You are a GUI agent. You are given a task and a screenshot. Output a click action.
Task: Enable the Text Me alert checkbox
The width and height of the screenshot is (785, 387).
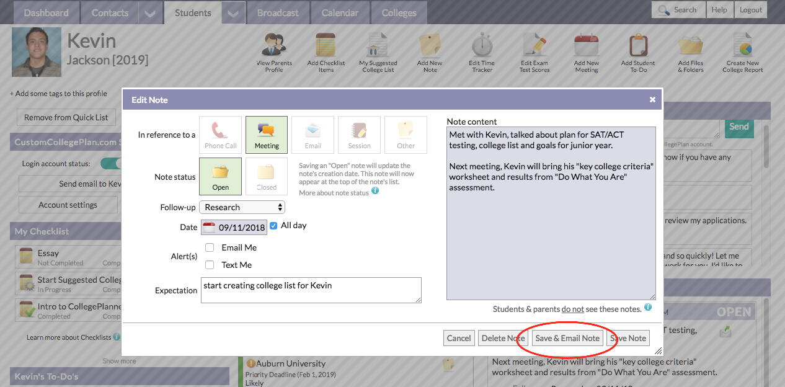(210, 265)
